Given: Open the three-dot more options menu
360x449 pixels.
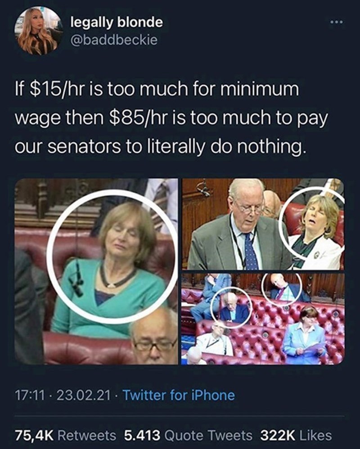Looking at the screenshot, I should pyautogui.click(x=336, y=22).
